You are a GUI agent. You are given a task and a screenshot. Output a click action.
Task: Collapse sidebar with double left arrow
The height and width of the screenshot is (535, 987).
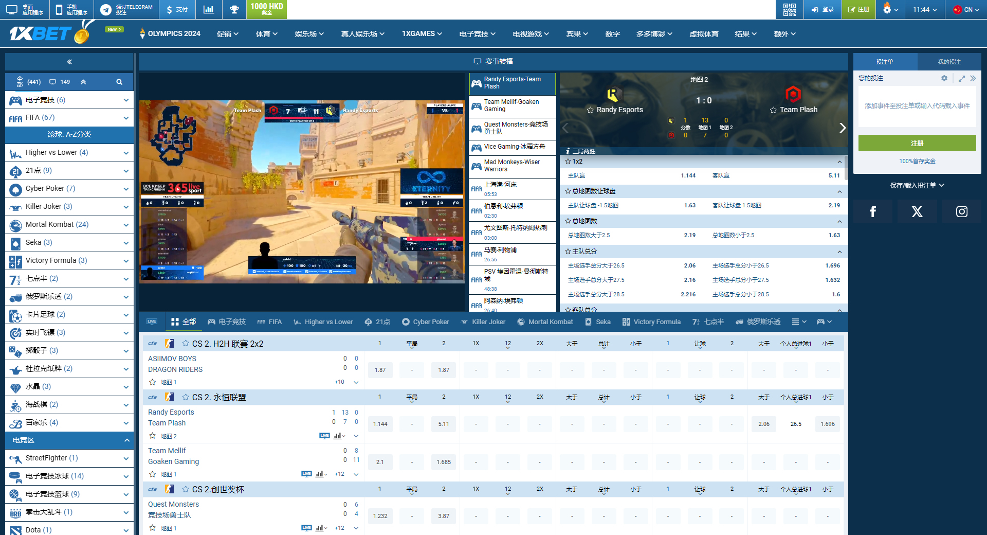pyautogui.click(x=69, y=62)
